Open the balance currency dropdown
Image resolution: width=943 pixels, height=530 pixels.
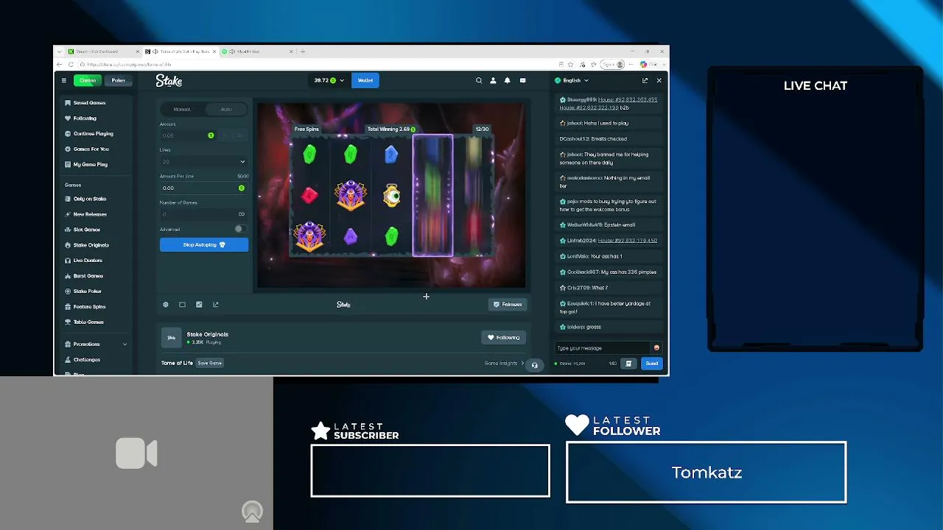[x=329, y=80]
